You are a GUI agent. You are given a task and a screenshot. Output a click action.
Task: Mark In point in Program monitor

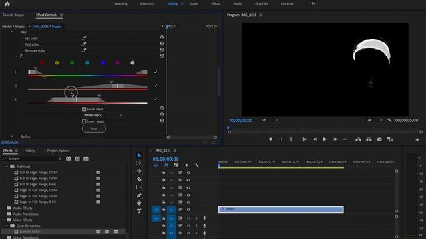point(282,139)
